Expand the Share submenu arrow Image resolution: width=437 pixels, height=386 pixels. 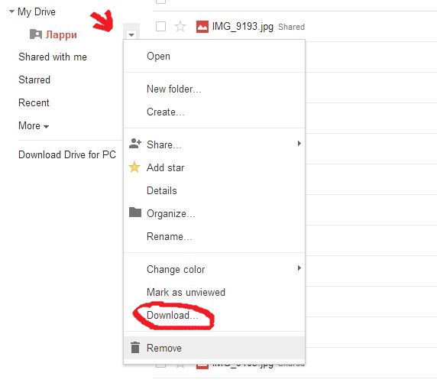pyautogui.click(x=299, y=144)
